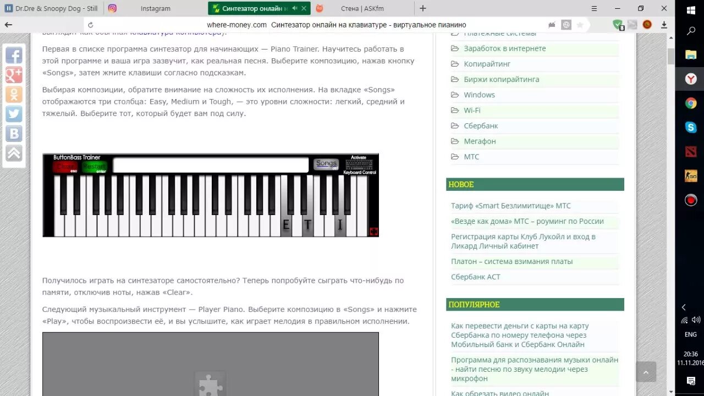The width and height of the screenshot is (704, 396).
Task: Bookmark page with star icon
Action: pos(580,25)
